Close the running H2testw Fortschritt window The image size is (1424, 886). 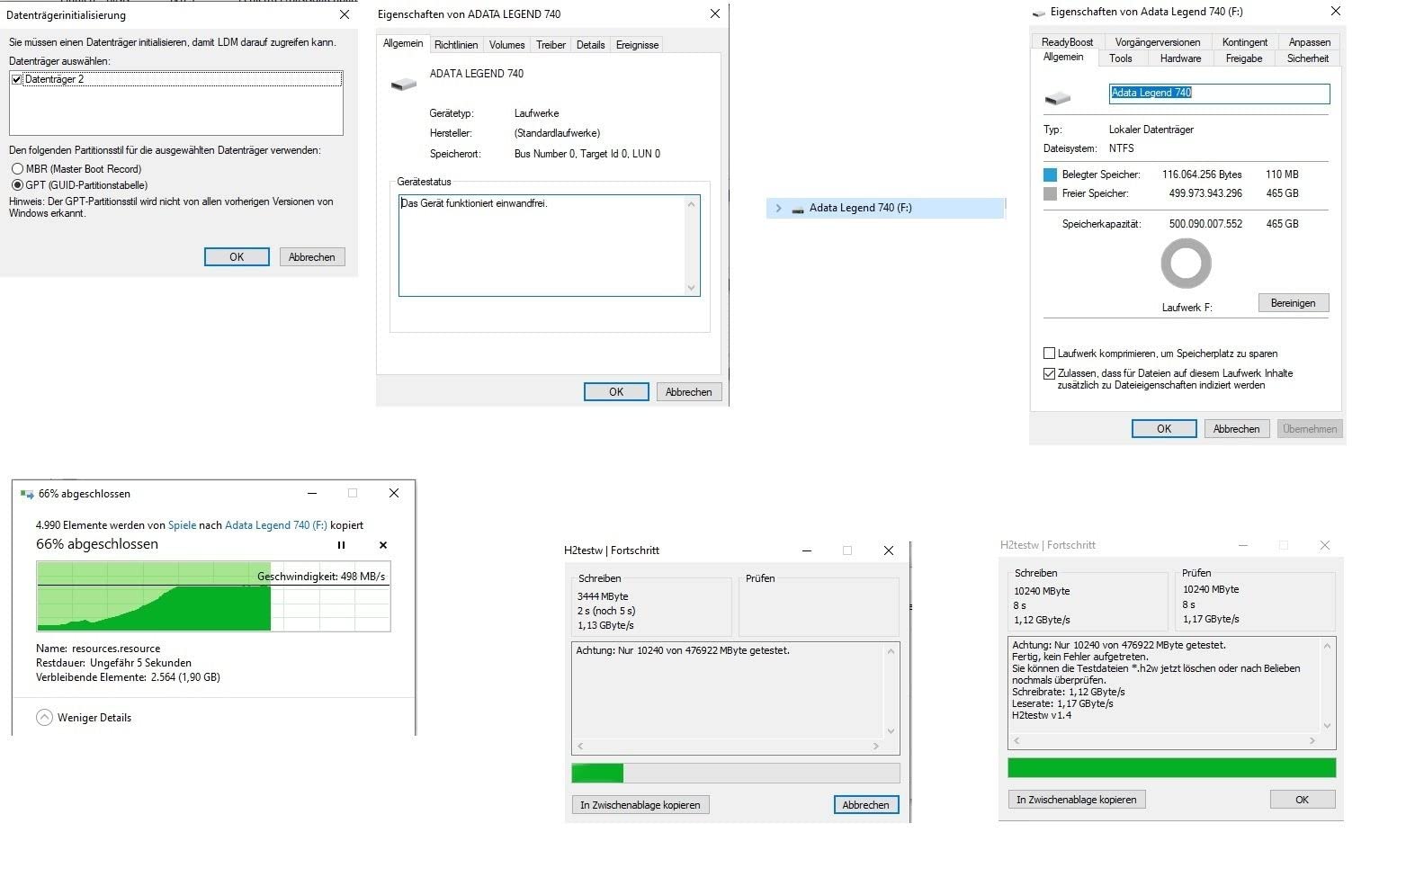(x=889, y=550)
